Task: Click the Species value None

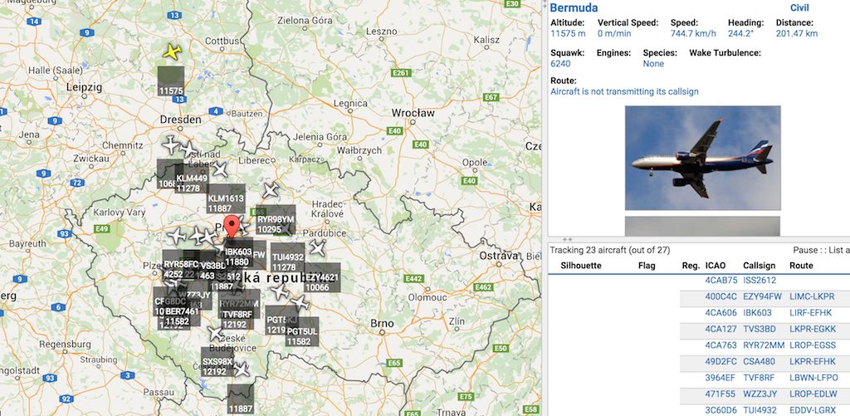Action: coord(653,63)
